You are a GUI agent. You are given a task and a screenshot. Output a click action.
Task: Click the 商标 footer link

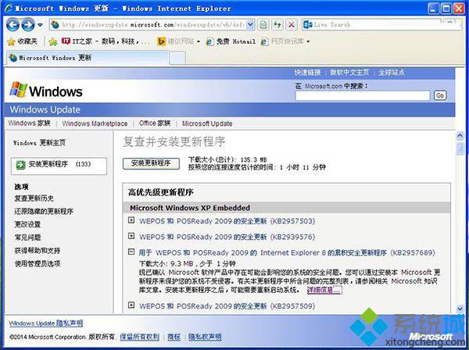click(x=174, y=337)
